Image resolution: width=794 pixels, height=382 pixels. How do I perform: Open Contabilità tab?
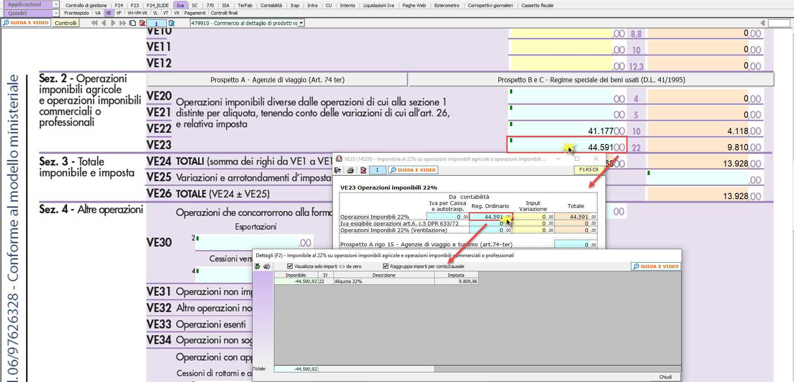271,5
